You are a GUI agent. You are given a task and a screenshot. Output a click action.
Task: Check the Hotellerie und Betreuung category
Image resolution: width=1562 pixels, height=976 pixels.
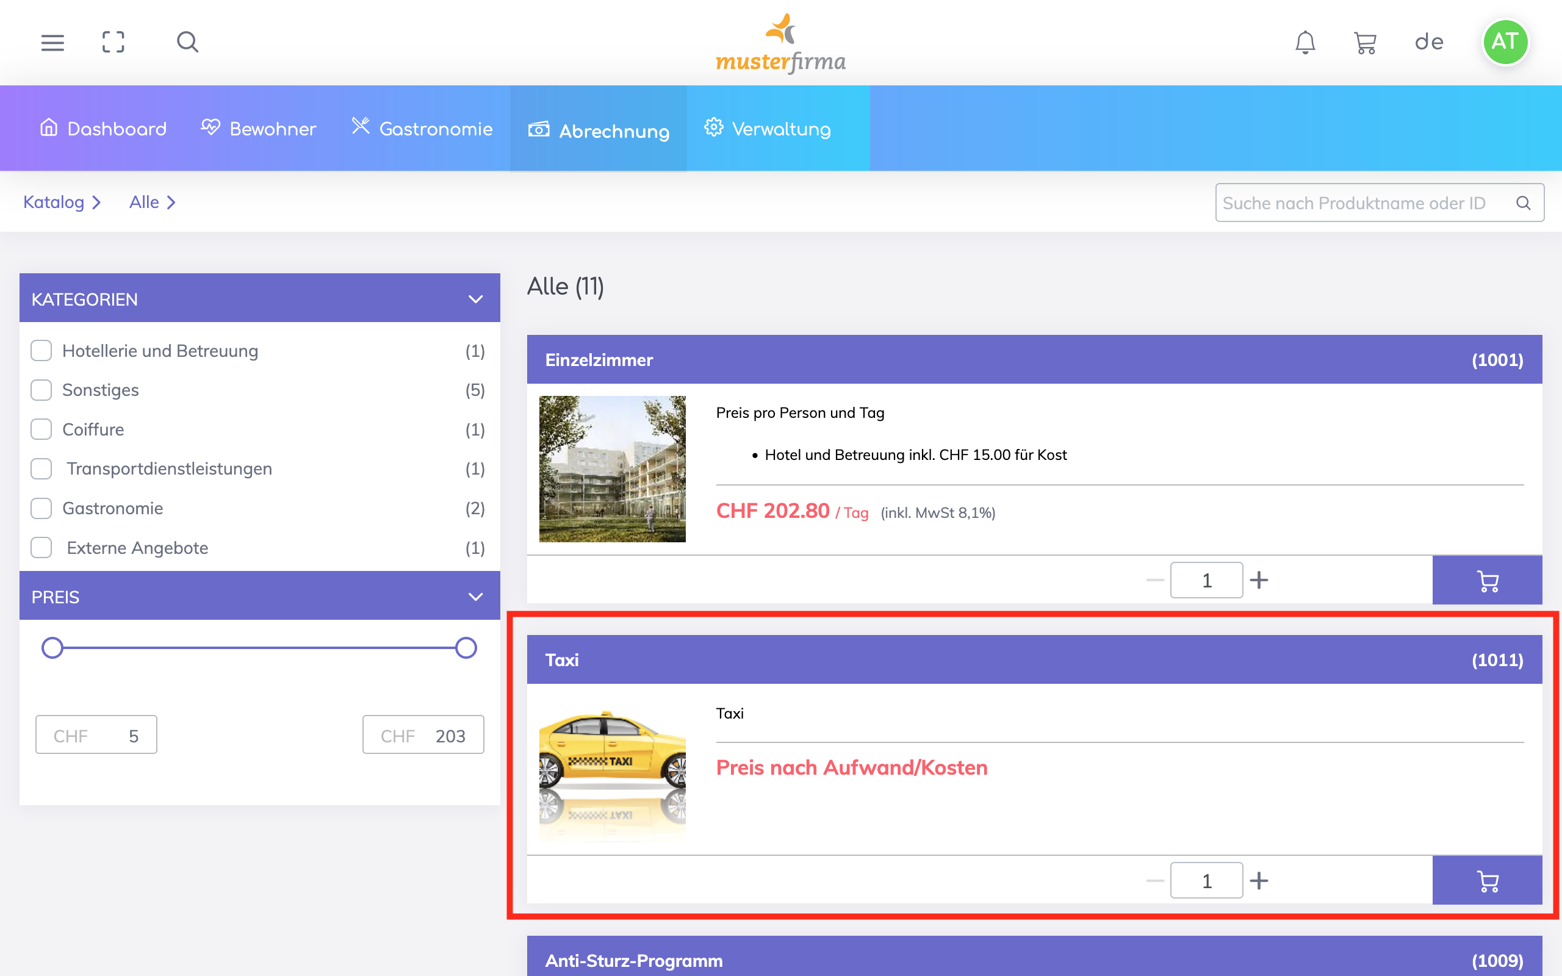41,351
